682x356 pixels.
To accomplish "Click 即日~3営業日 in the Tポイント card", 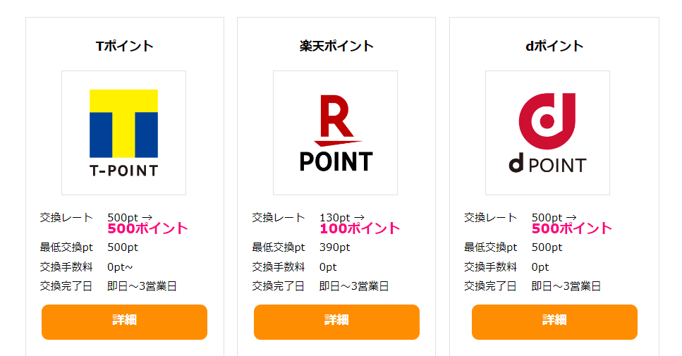I will click(142, 286).
